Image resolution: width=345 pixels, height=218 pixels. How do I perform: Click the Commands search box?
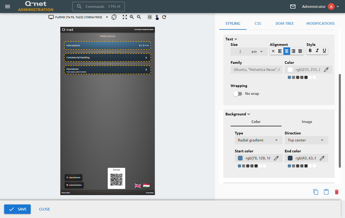(x=99, y=7)
